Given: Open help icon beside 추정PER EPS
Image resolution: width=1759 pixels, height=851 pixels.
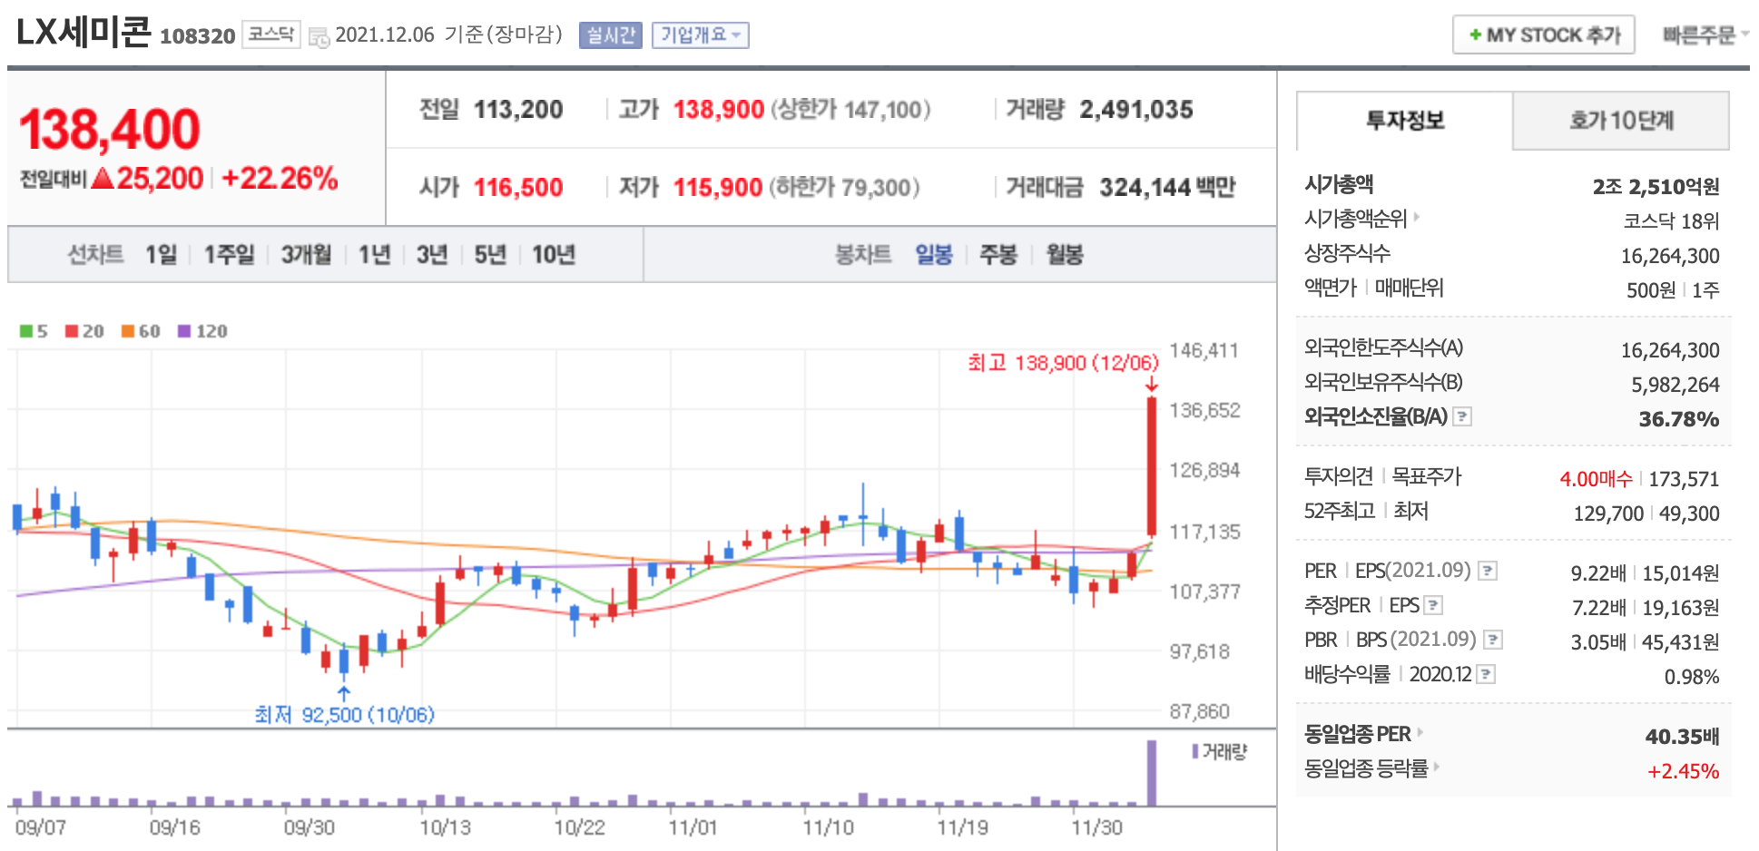Looking at the screenshot, I should coord(1433,605).
